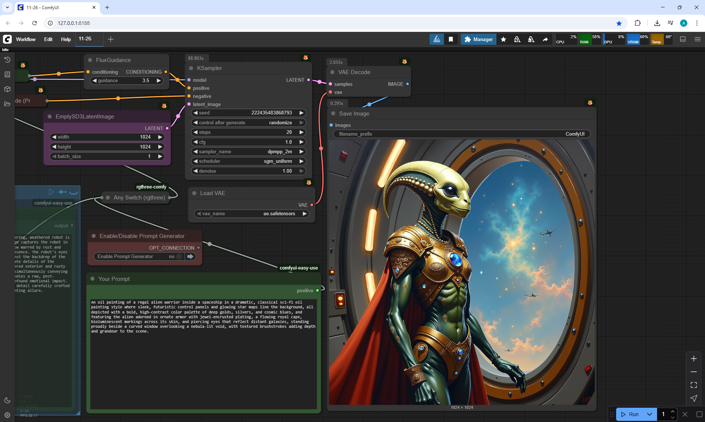Click the bookmark icon in the toolbar
This screenshot has width=705, height=422.
coord(451,39)
